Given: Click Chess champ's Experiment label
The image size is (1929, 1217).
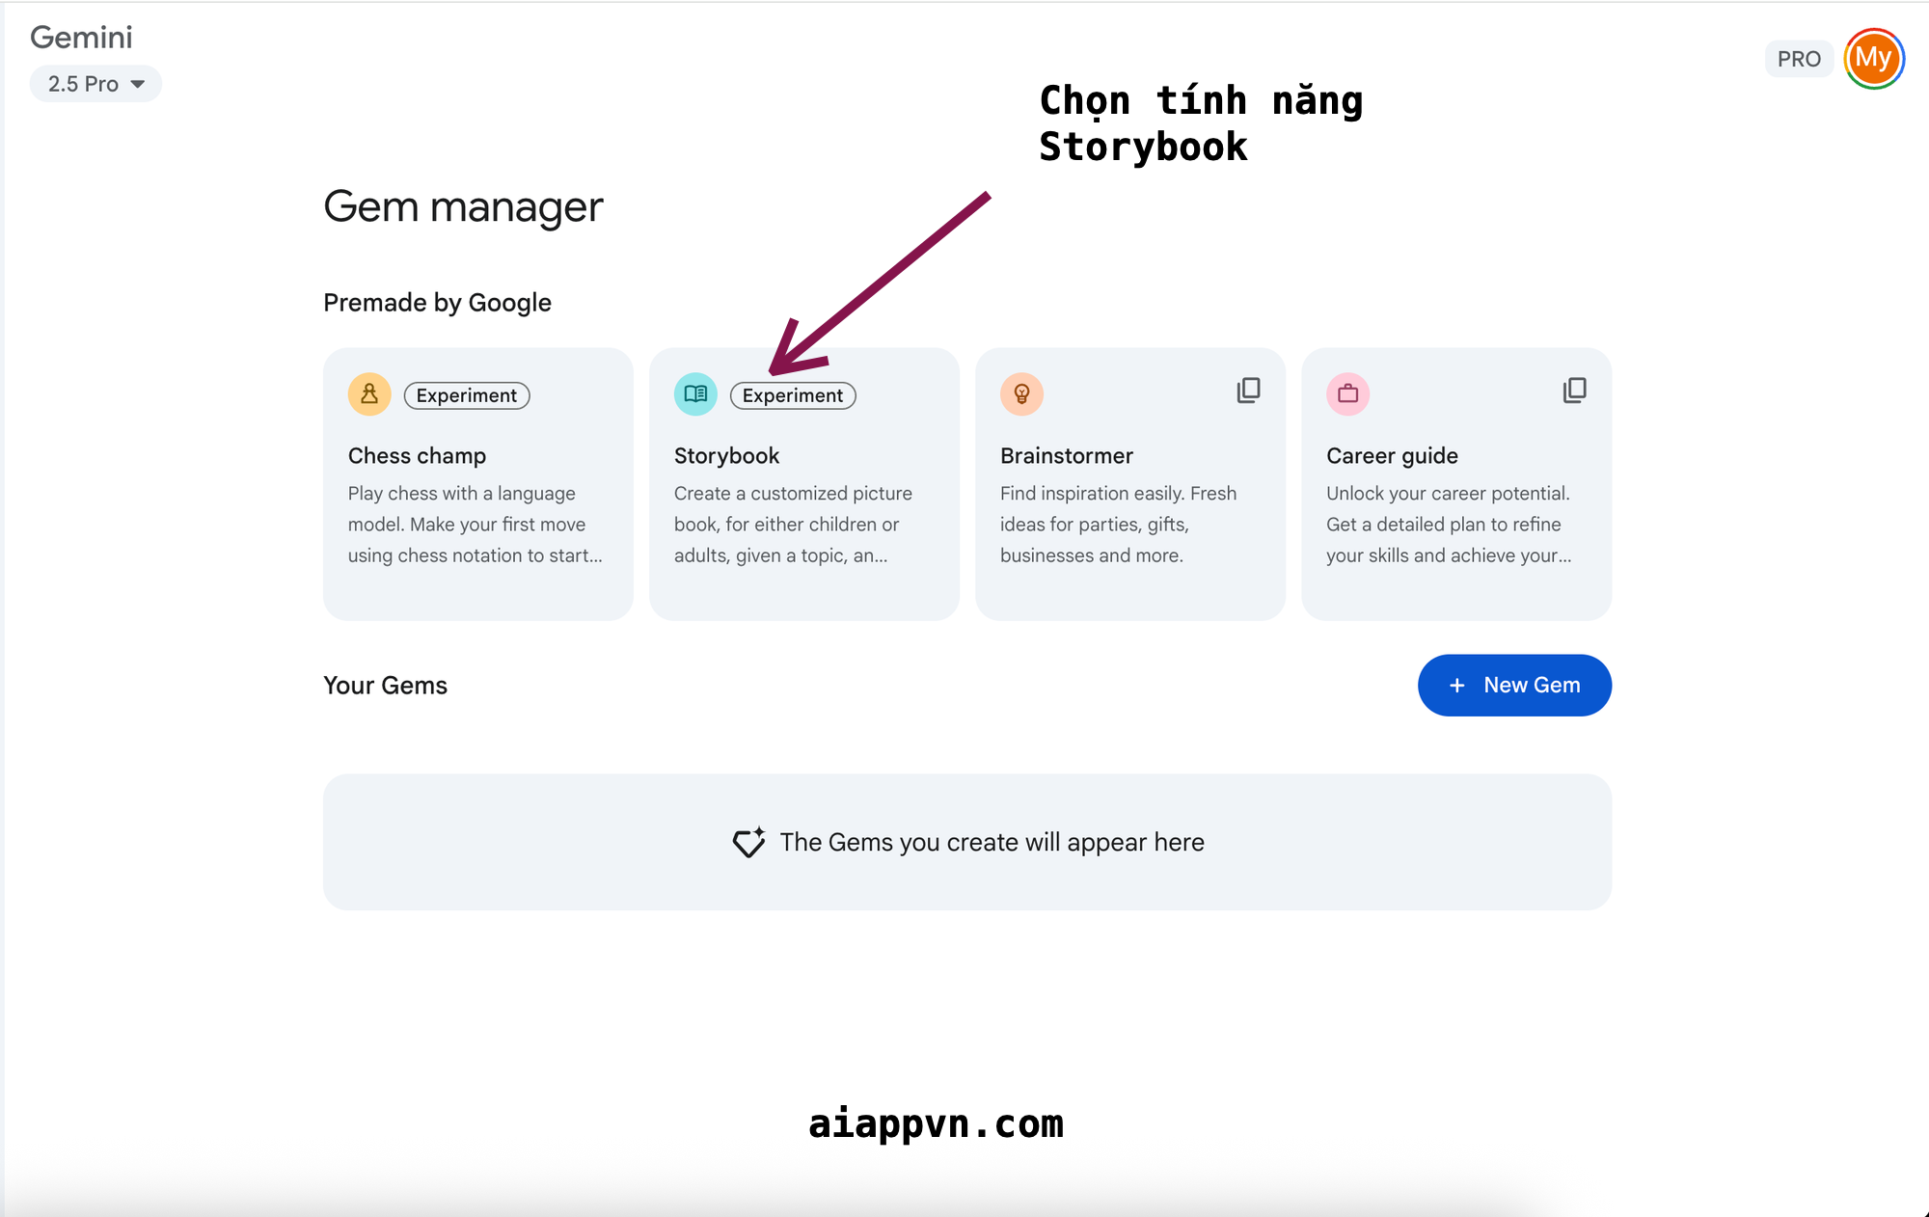Looking at the screenshot, I should tap(467, 395).
